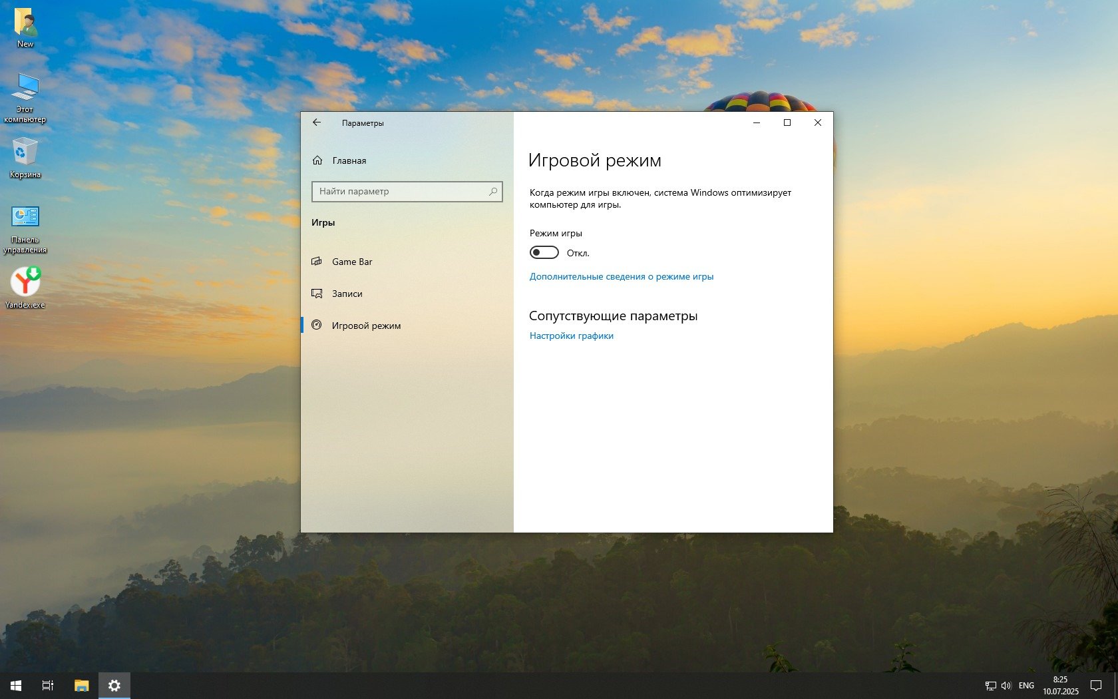This screenshot has width=1118, height=699.
Task: Select Игровой режим sidebar item
Action: click(x=366, y=326)
